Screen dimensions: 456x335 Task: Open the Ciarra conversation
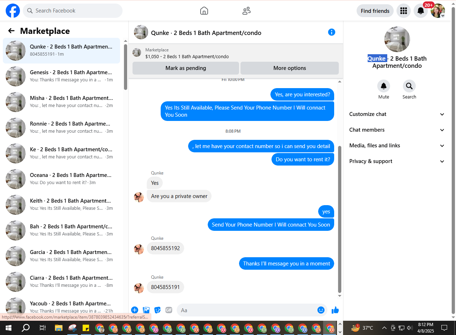pos(61,282)
